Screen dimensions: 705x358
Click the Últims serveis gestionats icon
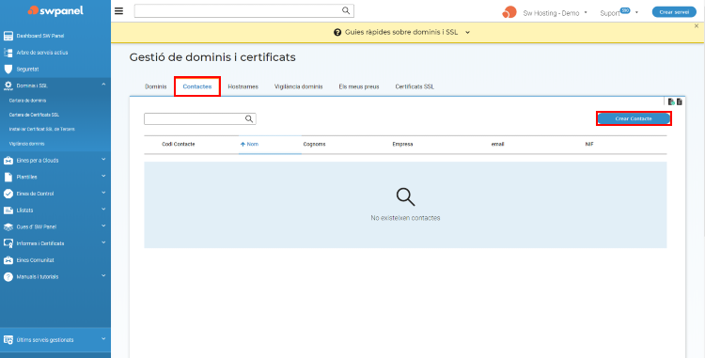click(8, 339)
